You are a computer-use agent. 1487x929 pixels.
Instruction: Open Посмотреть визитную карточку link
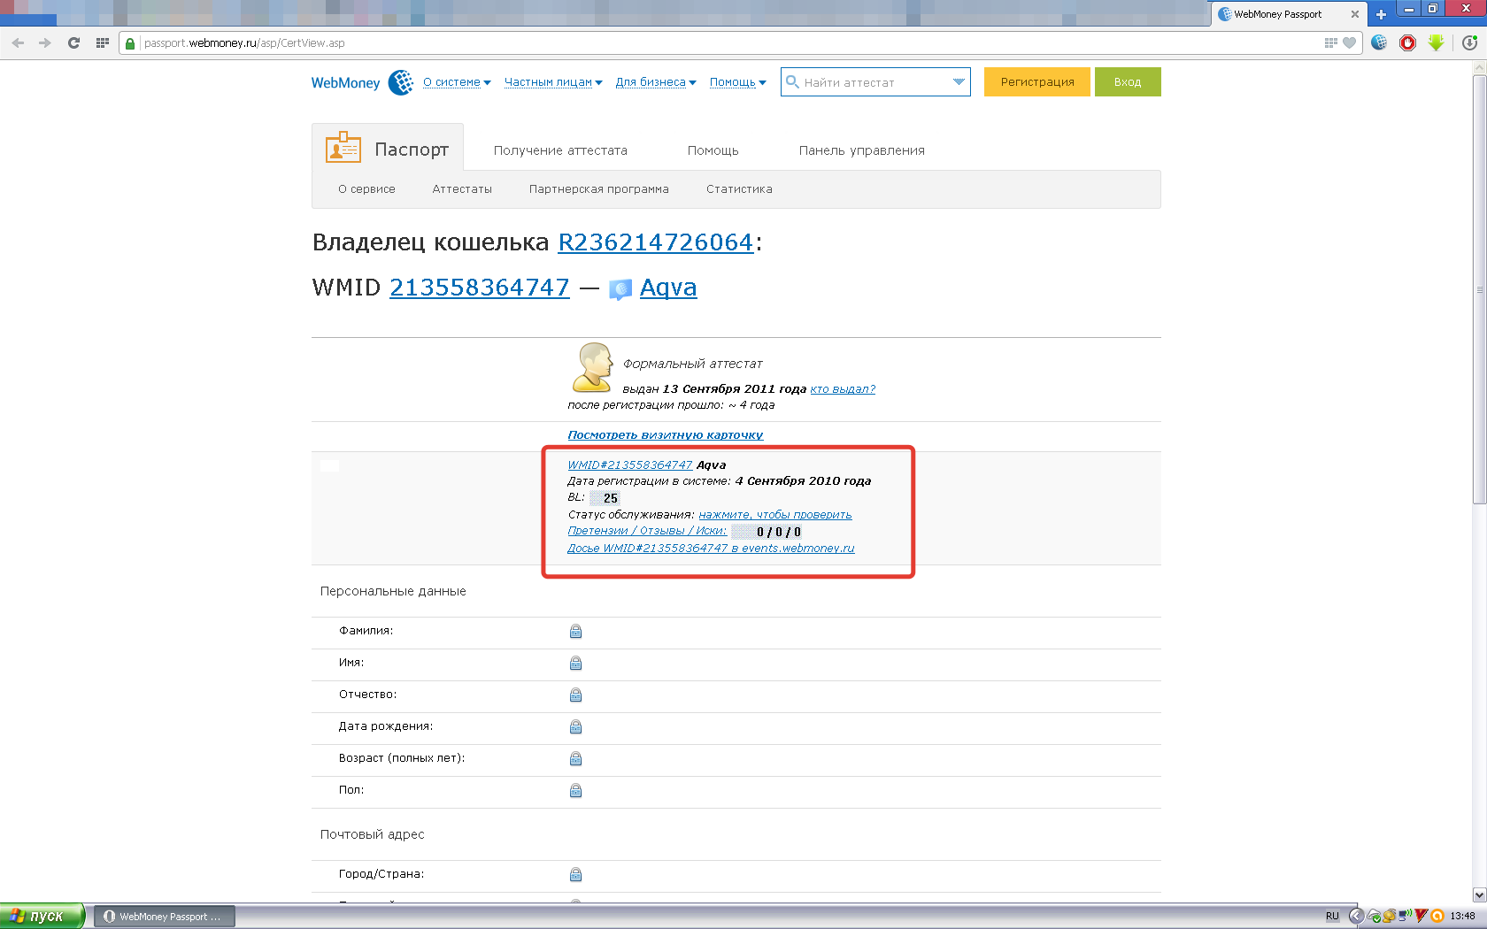(x=666, y=435)
